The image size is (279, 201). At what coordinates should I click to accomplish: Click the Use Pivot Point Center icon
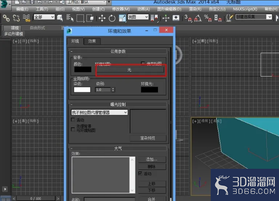(154, 18)
